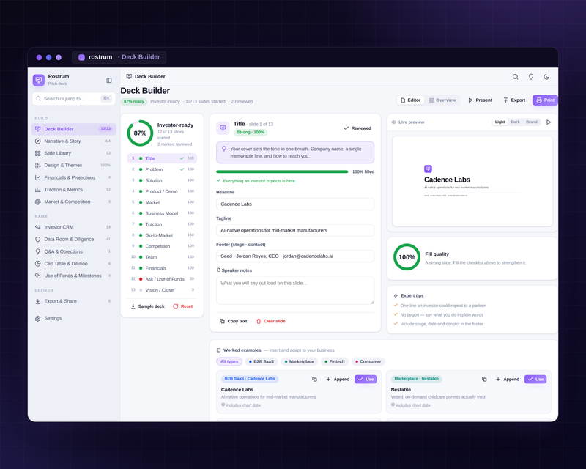Click the Search or jump to box

(74, 99)
